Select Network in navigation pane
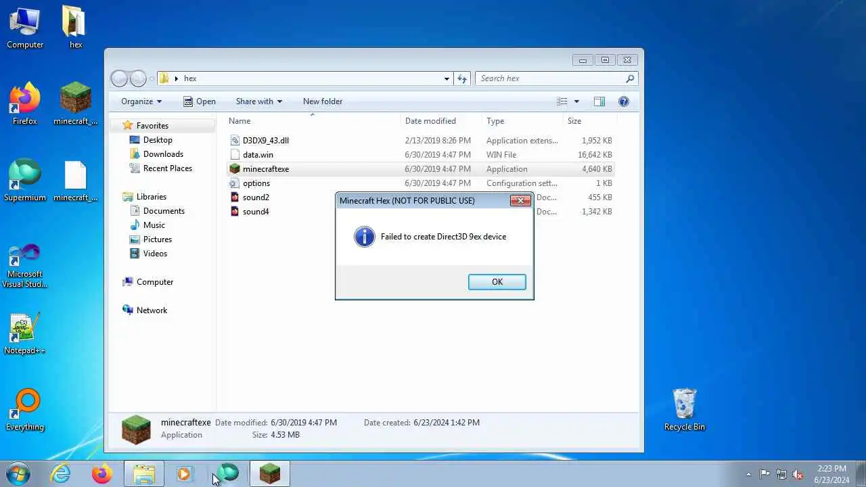866x487 pixels. click(x=152, y=310)
